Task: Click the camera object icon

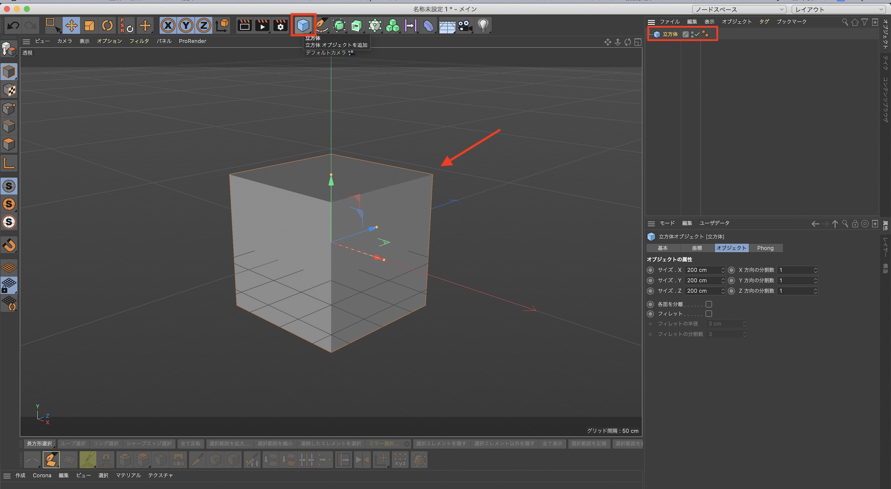Action: (465, 26)
